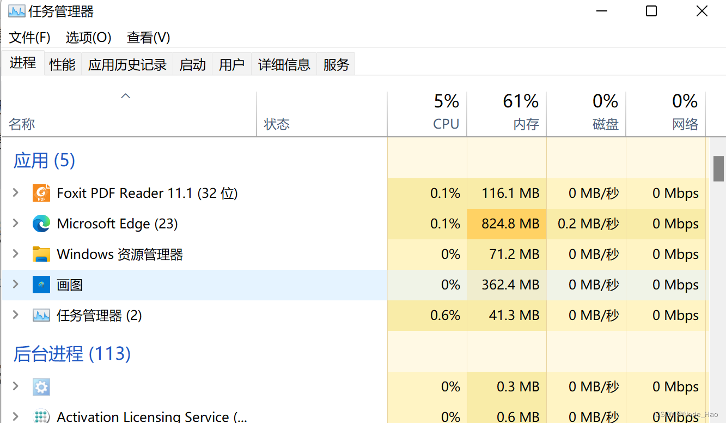Click the Task Manager title bar icon
The width and height of the screenshot is (726, 423).
point(16,11)
